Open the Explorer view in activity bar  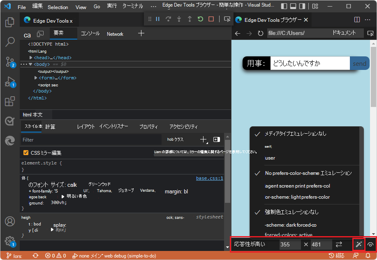[9, 22]
